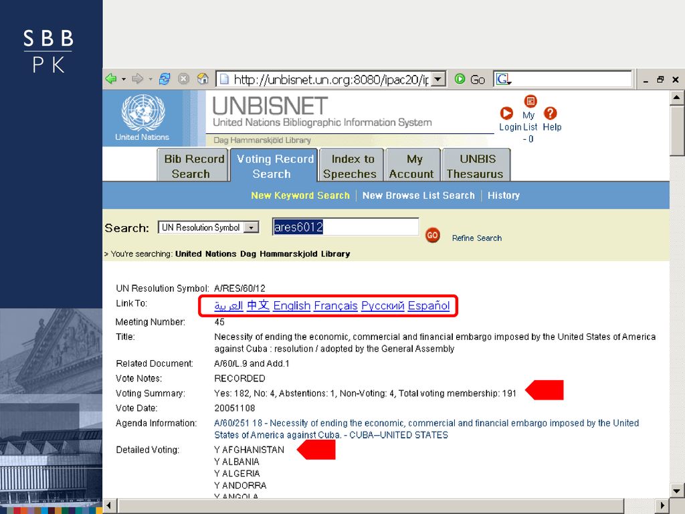This screenshot has width=685, height=514.
Task: Click the browser Refresh icon
Action: click(165, 79)
